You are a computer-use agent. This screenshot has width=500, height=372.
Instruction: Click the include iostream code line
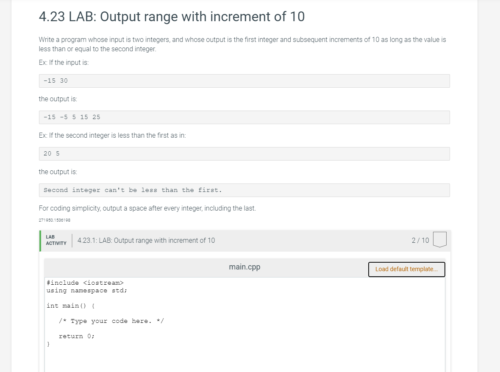[x=85, y=283]
